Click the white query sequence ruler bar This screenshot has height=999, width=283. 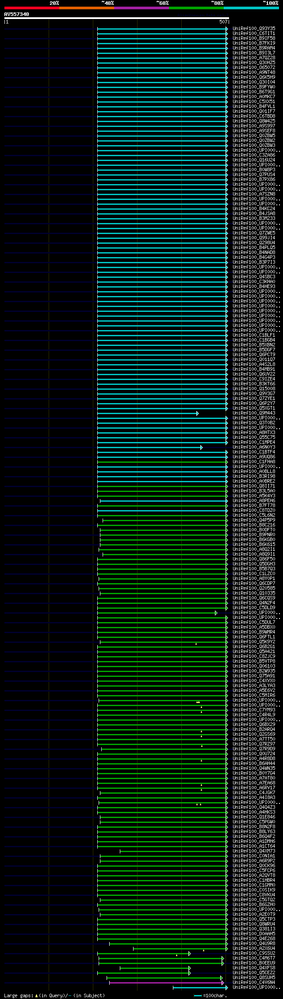point(116,18)
